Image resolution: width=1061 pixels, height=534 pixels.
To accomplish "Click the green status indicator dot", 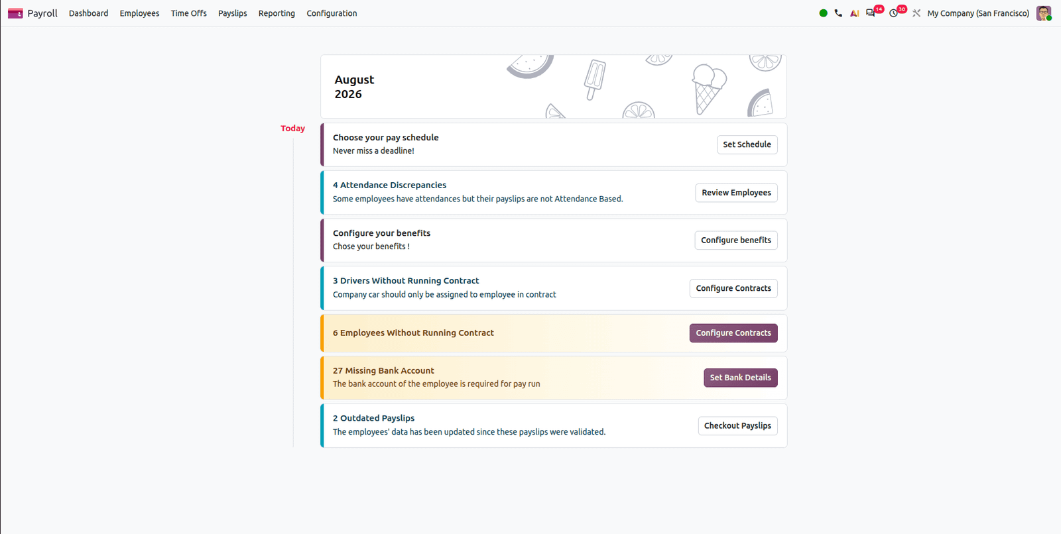I will pos(823,13).
